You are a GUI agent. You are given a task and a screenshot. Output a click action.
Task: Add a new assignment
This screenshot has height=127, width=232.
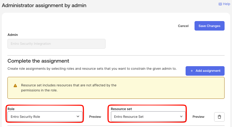click(x=205, y=71)
